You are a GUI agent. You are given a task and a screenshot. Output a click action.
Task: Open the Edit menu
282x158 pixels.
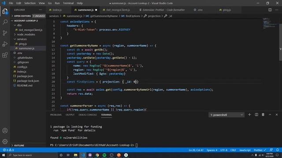point(19,3)
